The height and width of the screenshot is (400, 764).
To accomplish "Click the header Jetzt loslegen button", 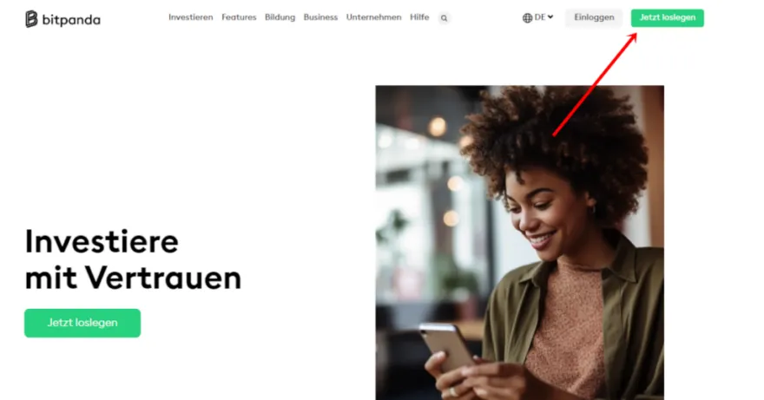I will point(667,17).
